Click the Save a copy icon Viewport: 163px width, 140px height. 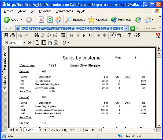pos(6,35)
